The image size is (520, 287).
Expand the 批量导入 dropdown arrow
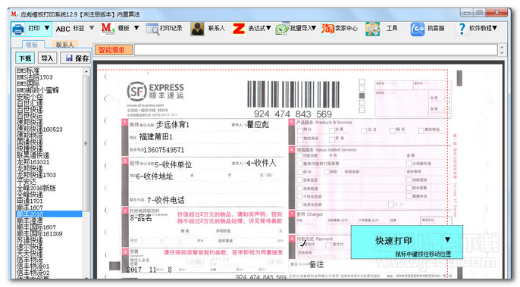point(313,28)
